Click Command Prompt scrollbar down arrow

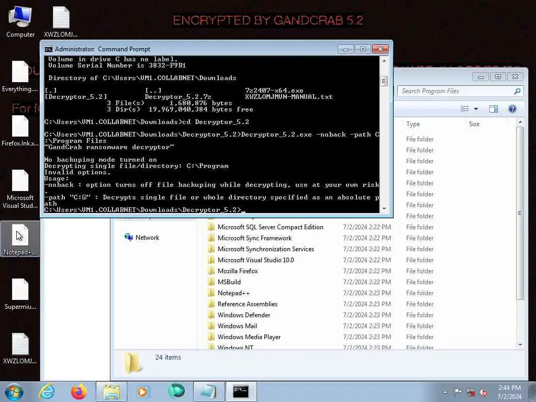tap(384, 208)
